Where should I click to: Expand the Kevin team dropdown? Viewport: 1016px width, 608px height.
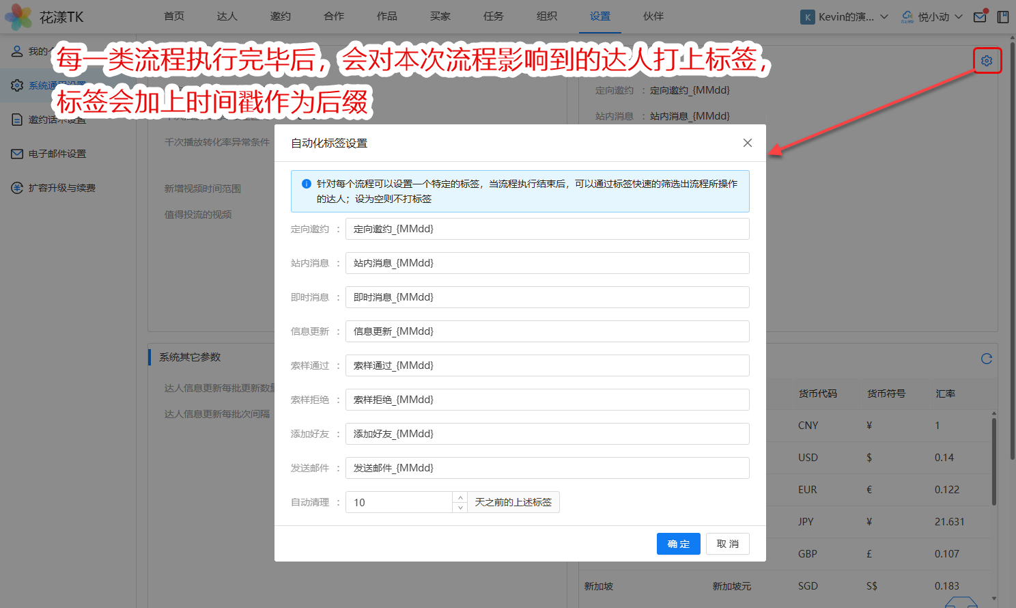(845, 17)
